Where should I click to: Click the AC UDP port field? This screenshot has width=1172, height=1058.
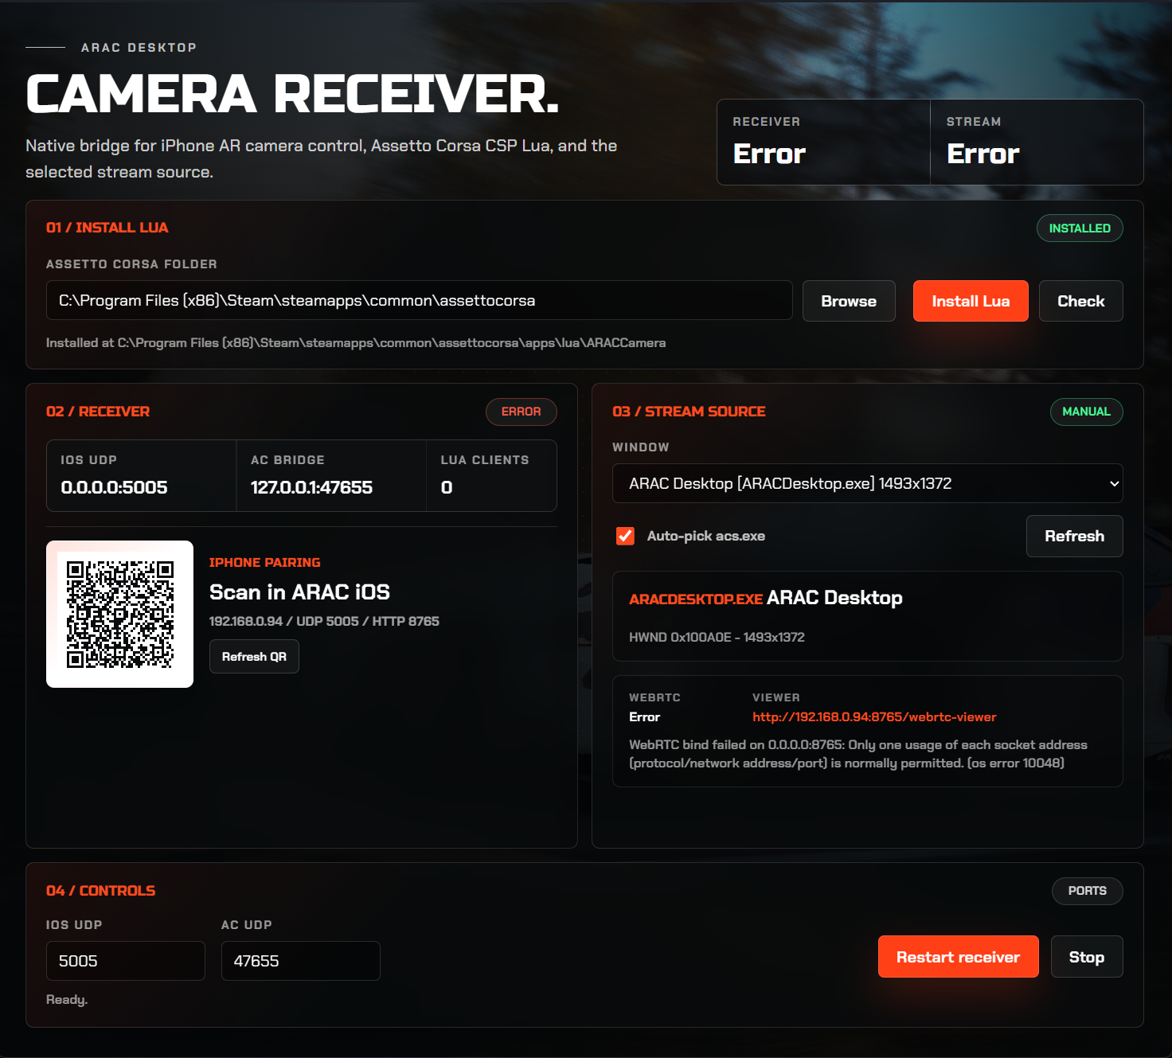[x=301, y=961]
